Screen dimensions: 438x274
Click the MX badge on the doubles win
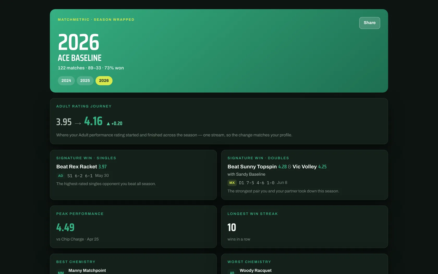pyautogui.click(x=232, y=183)
